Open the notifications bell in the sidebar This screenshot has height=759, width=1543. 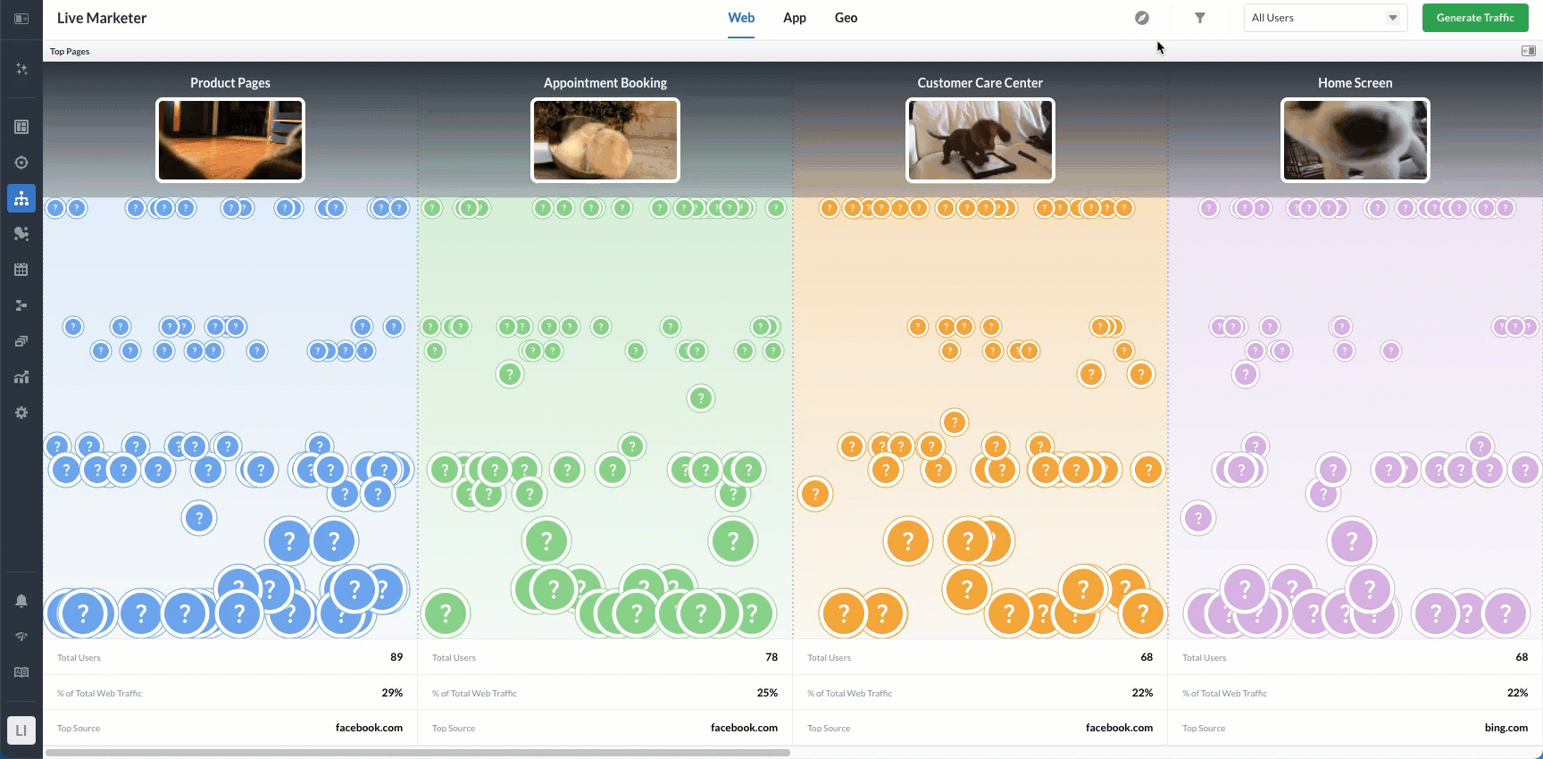pyautogui.click(x=21, y=601)
